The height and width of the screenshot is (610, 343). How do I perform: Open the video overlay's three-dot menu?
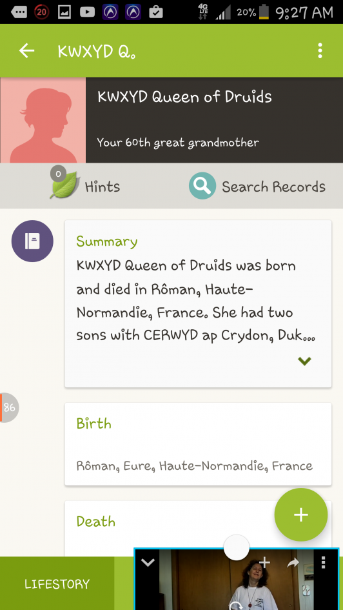click(324, 562)
